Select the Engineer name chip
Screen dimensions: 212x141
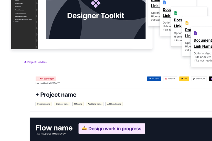click(62, 104)
